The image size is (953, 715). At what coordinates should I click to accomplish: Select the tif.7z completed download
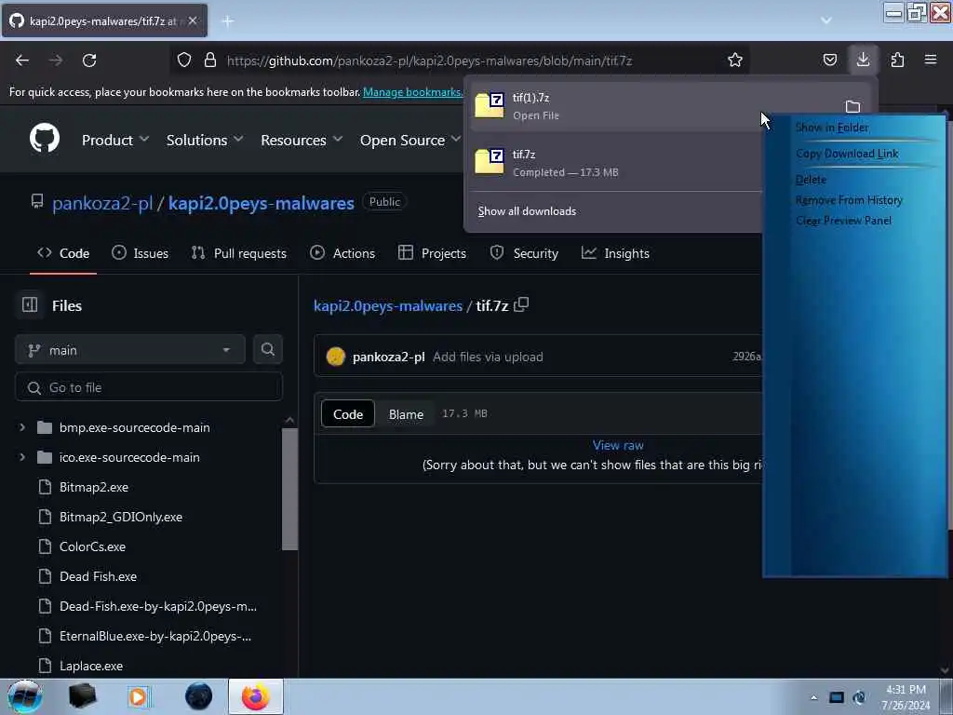614,162
